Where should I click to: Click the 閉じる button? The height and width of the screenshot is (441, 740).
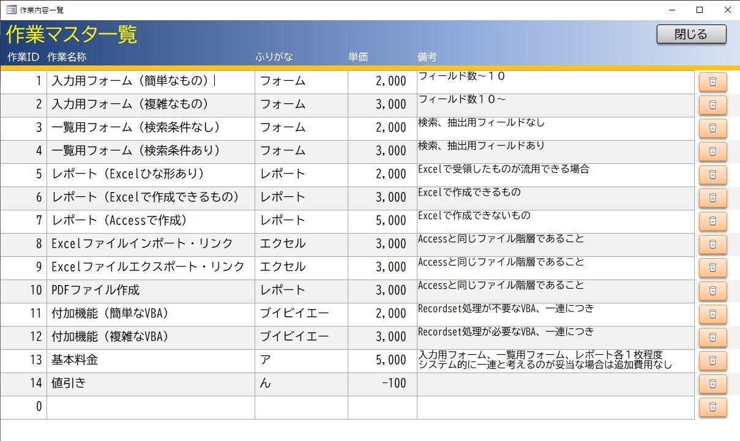click(691, 34)
